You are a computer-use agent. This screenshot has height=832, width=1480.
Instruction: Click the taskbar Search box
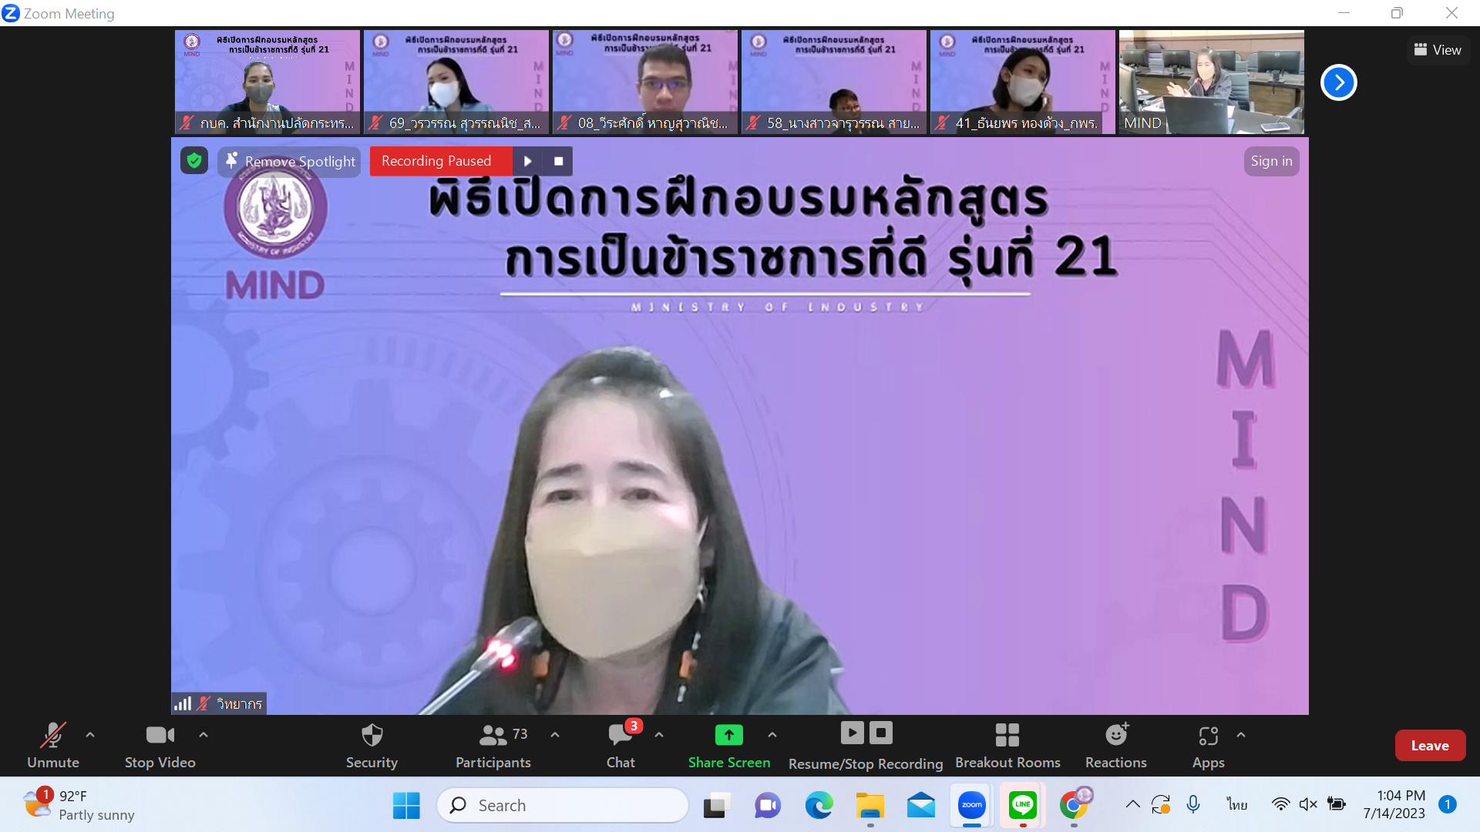point(563,805)
